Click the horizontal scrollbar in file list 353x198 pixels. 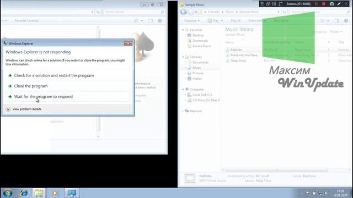[x=276, y=170]
